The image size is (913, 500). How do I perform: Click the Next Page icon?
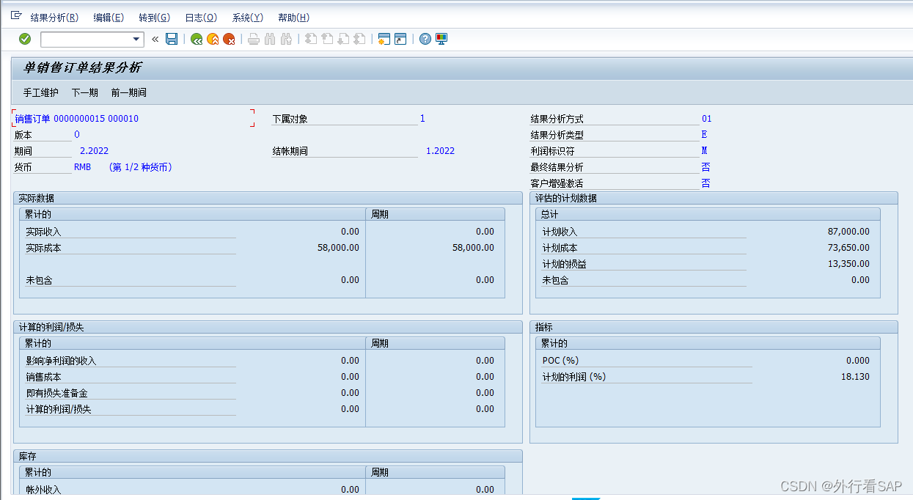[343, 39]
